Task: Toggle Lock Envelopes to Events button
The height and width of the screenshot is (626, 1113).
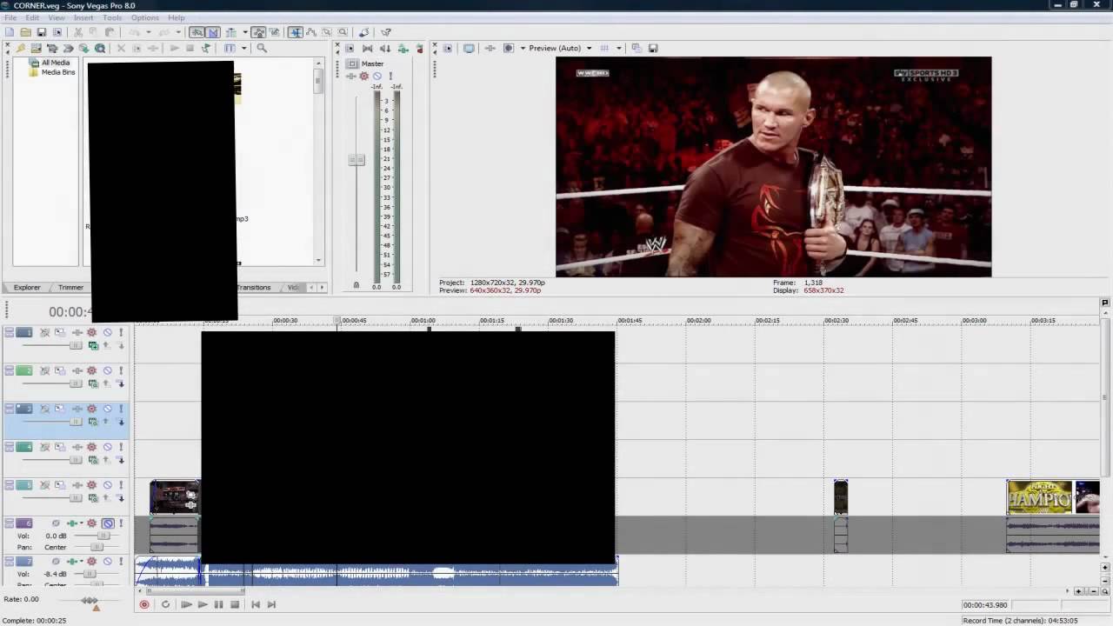Action: click(258, 32)
